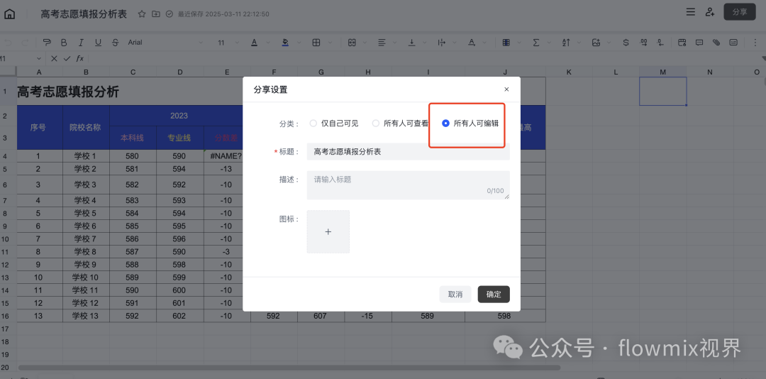Click the fill color bucket icon
Viewport: 766px width, 379px height.
click(x=285, y=43)
